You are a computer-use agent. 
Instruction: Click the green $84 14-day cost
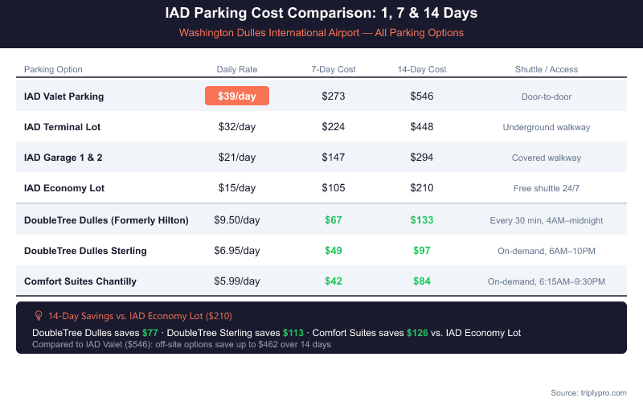coord(422,281)
